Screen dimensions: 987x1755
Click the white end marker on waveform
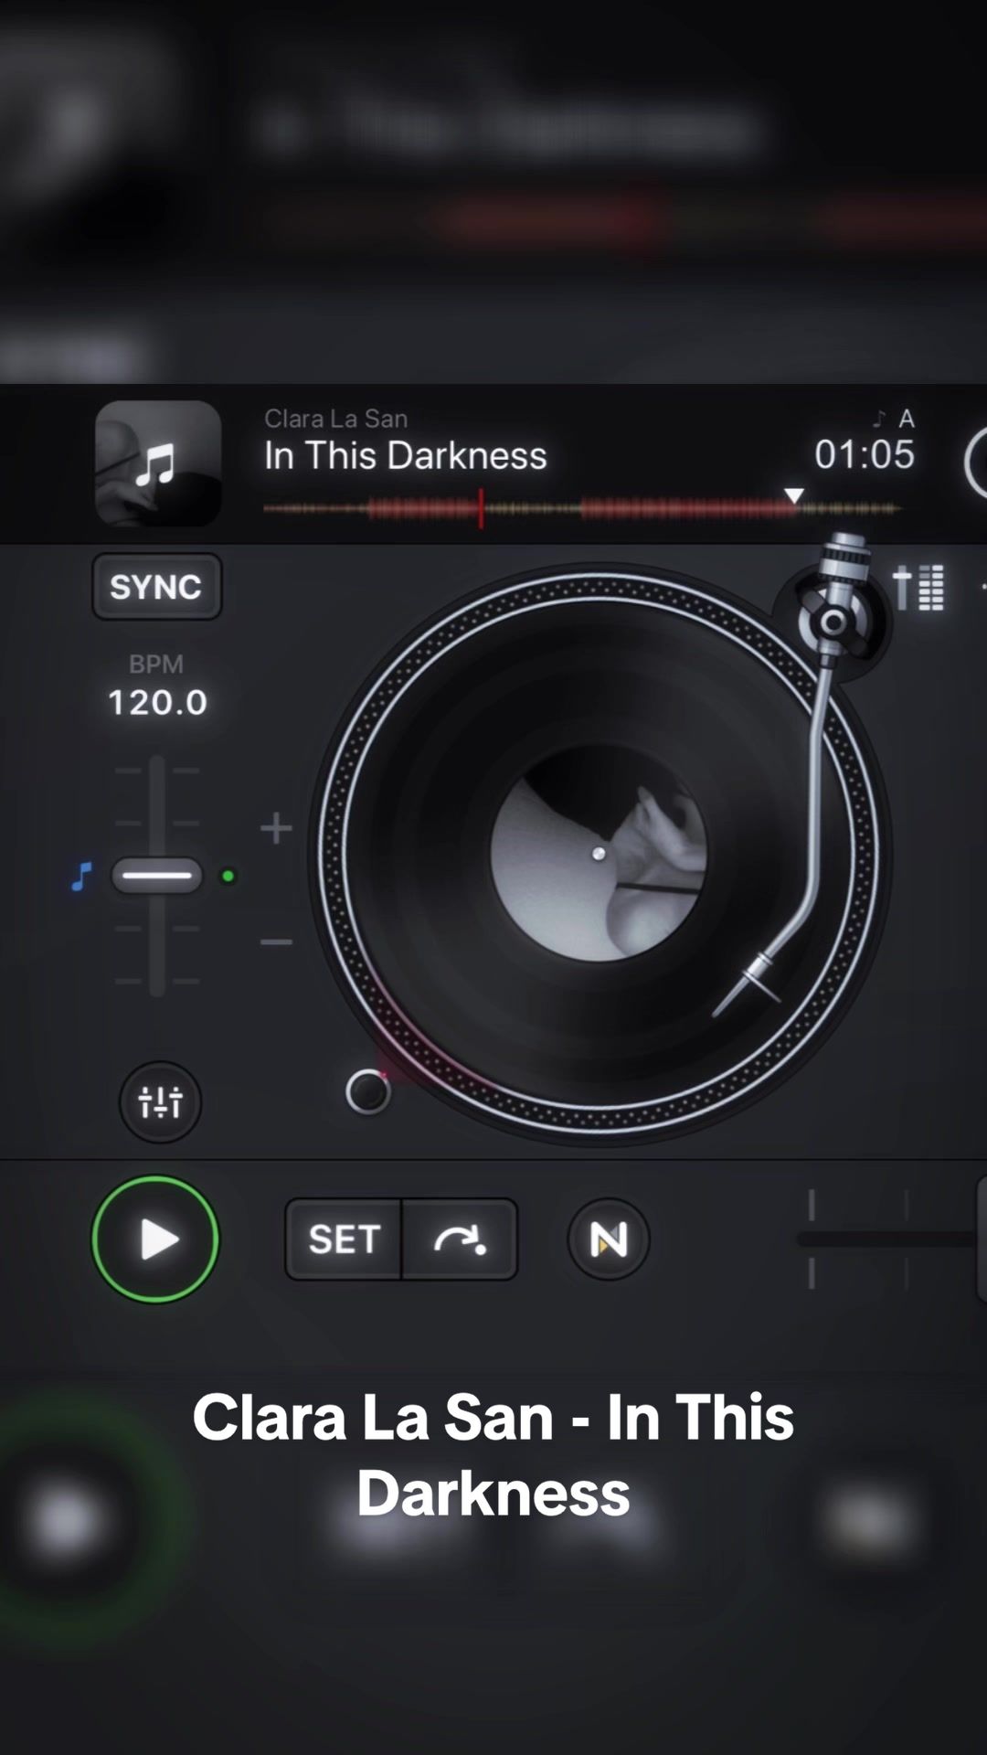click(x=794, y=495)
